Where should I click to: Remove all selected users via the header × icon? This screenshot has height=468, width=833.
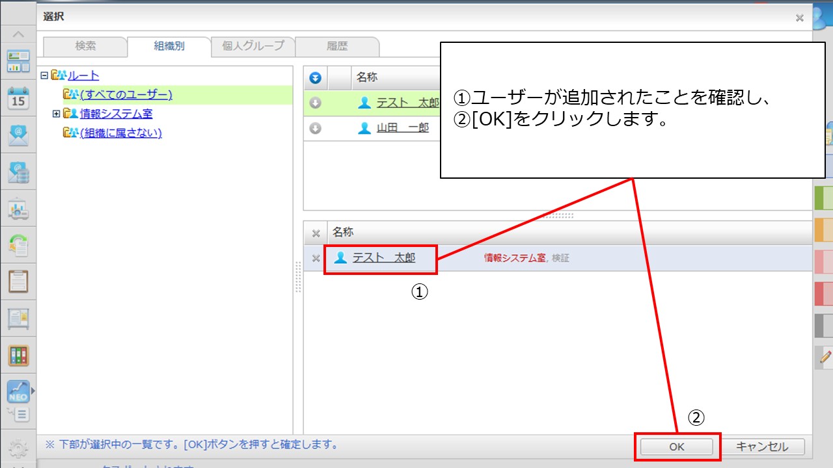click(316, 233)
